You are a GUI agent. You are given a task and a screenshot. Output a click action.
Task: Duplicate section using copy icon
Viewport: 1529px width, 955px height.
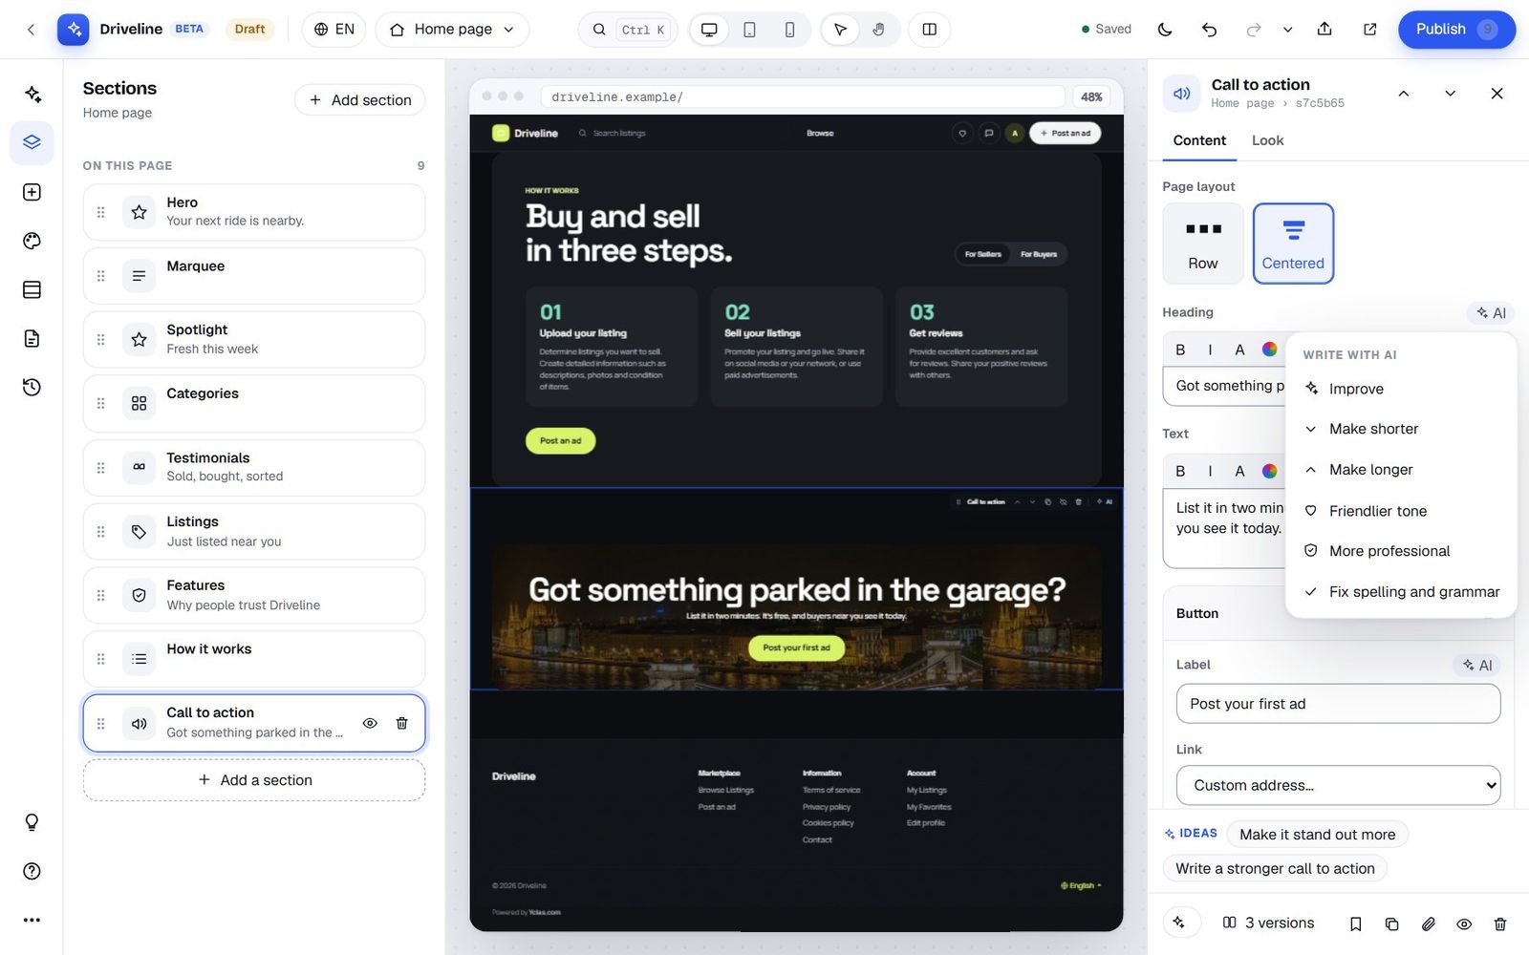(1391, 923)
